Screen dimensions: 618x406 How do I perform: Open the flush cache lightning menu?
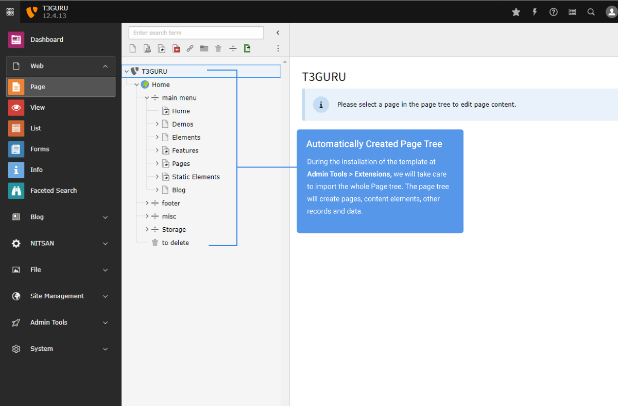(535, 11)
